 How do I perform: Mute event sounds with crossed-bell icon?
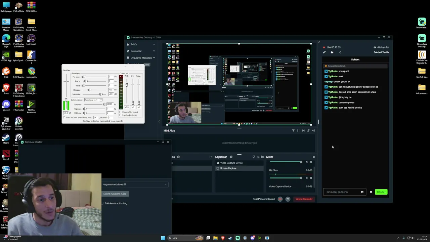pos(308,130)
